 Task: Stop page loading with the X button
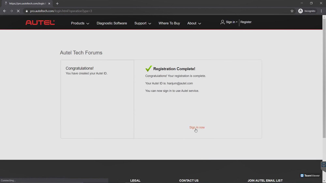18,11
